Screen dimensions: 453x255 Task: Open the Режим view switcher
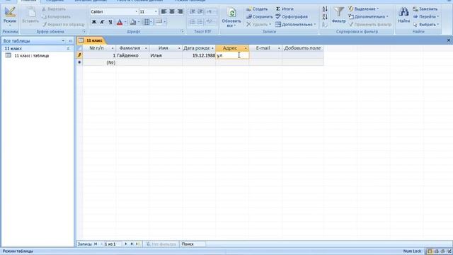coord(10,16)
